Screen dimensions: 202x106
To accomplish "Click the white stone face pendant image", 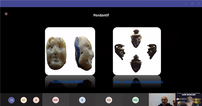I will [70, 51].
